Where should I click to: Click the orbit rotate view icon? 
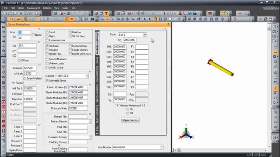118,19
